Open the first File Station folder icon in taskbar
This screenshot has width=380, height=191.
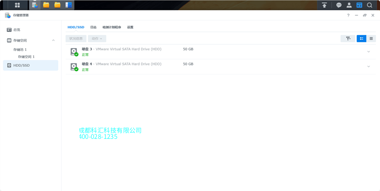(46, 5)
